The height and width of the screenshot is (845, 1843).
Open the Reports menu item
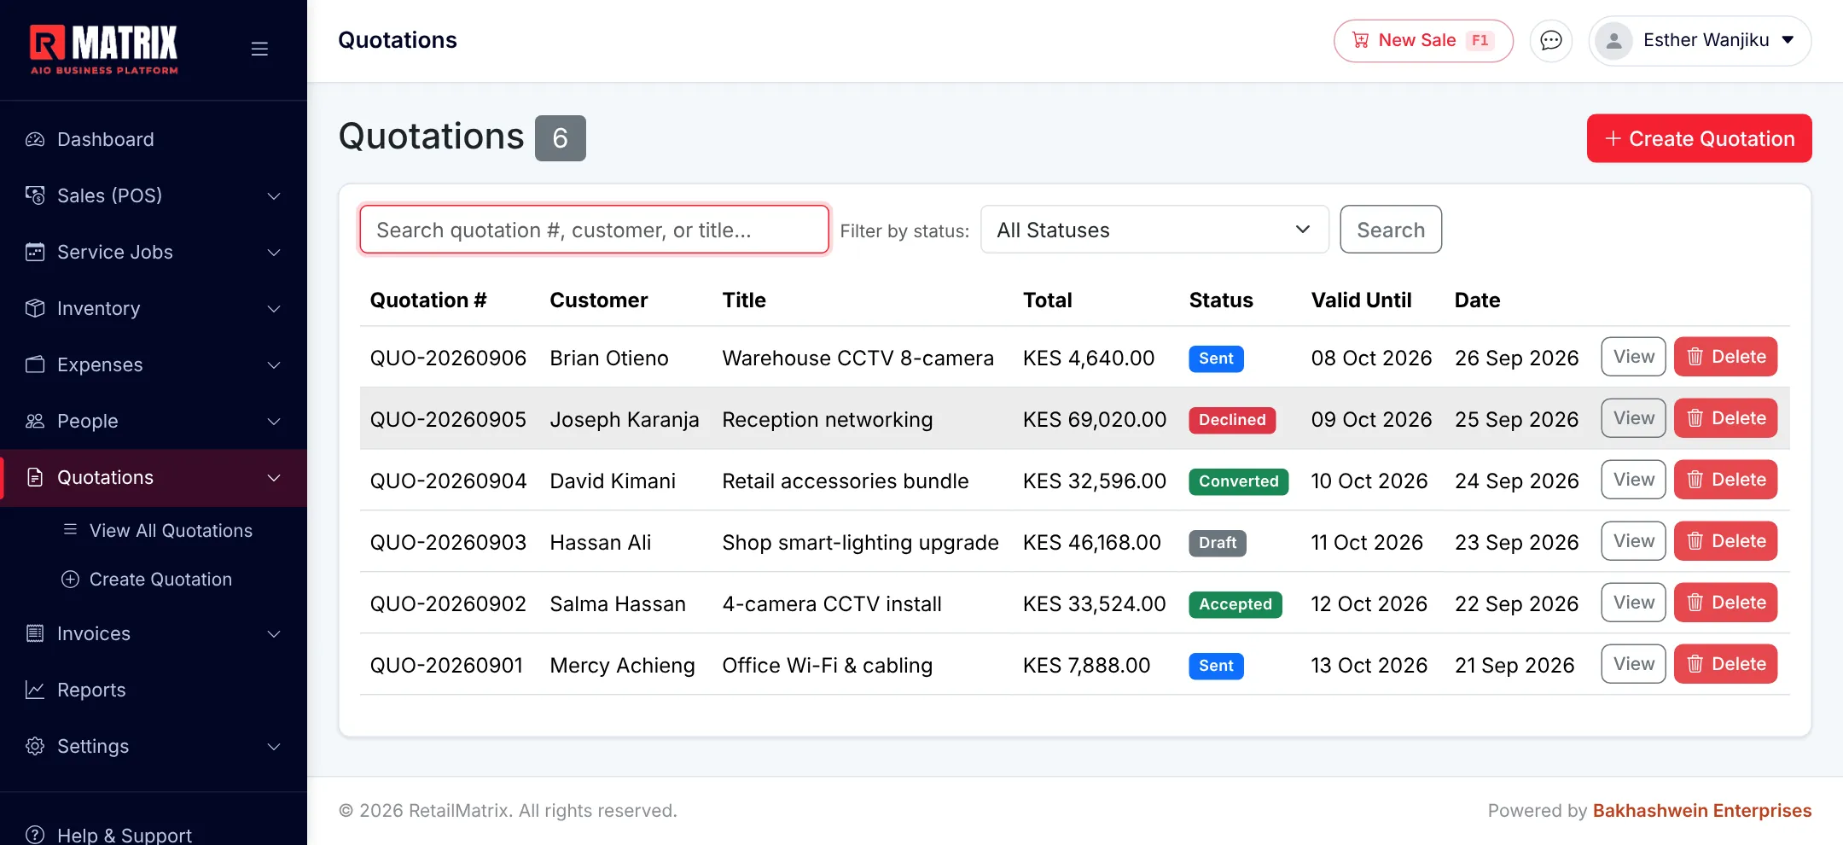pyautogui.click(x=154, y=690)
